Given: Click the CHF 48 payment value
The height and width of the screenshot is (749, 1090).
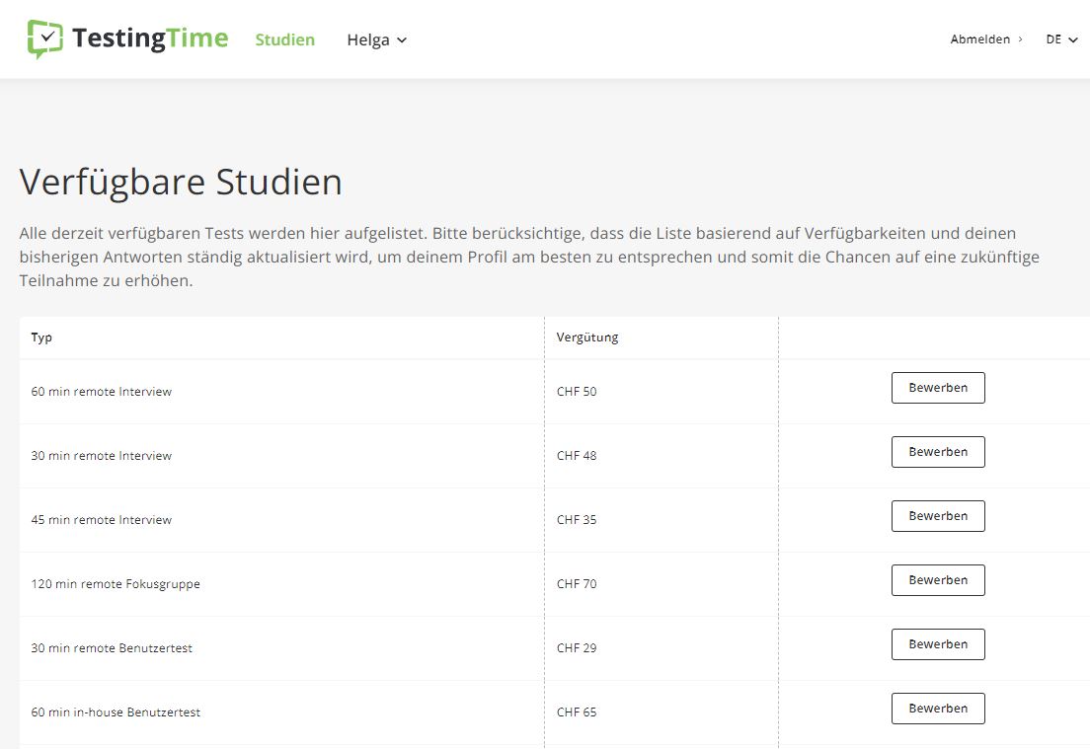Looking at the screenshot, I should click(x=577, y=456).
